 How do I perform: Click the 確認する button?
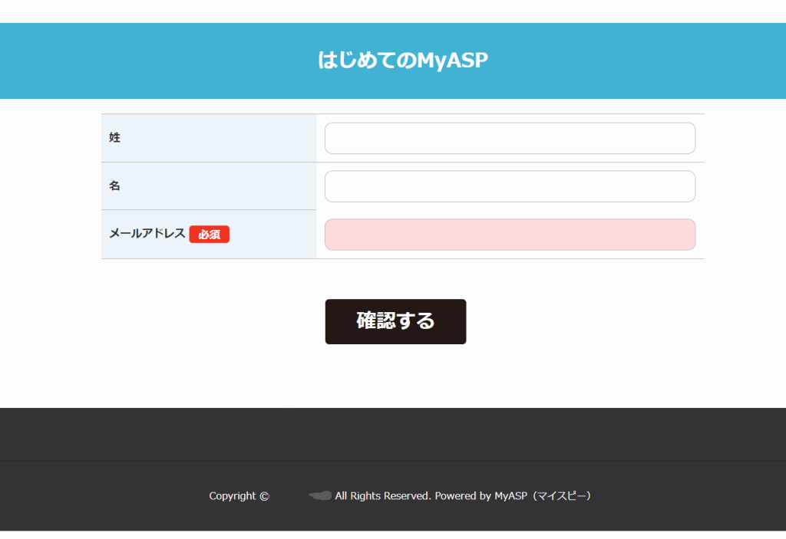coord(395,321)
